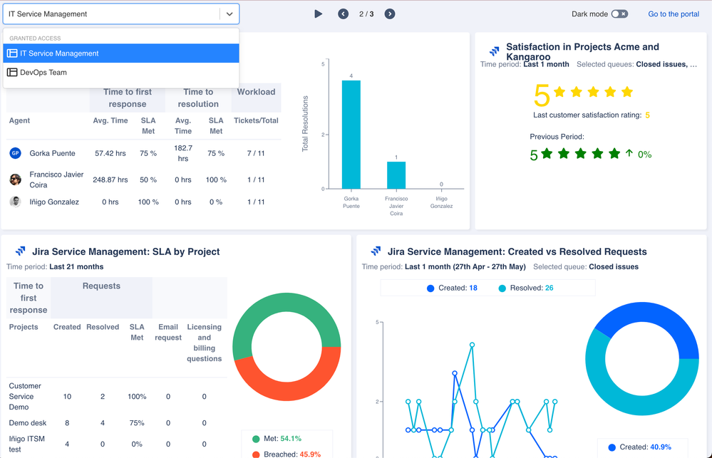
Task: Click the Jira Service Management: SLA by Project title
Action: [125, 251]
